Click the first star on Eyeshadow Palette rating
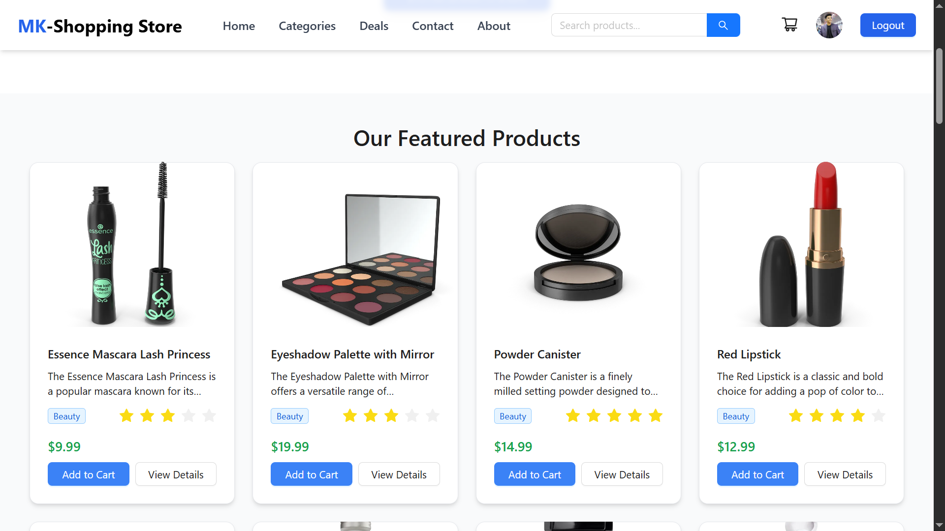The image size is (945, 531). coord(350,416)
